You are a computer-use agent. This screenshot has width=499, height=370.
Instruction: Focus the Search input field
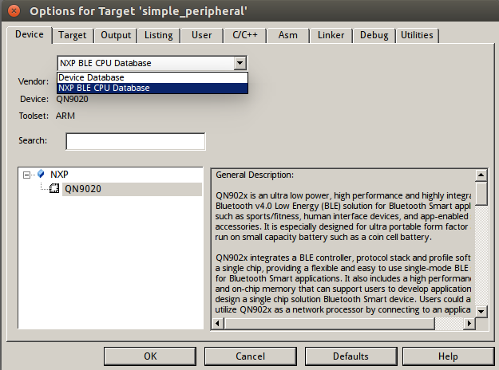coord(136,141)
